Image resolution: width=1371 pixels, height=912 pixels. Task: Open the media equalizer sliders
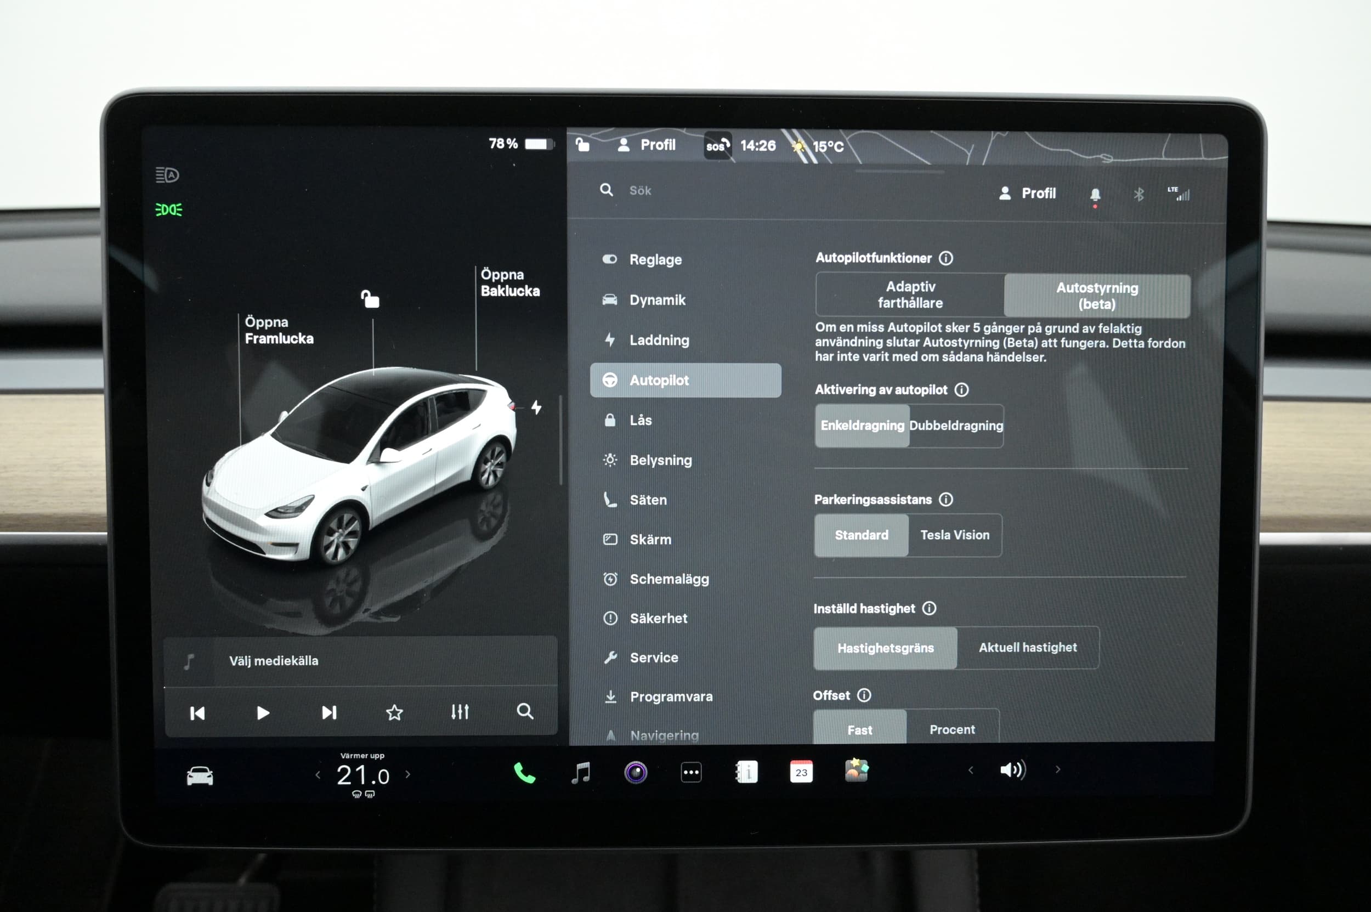click(x=460, y=712)
